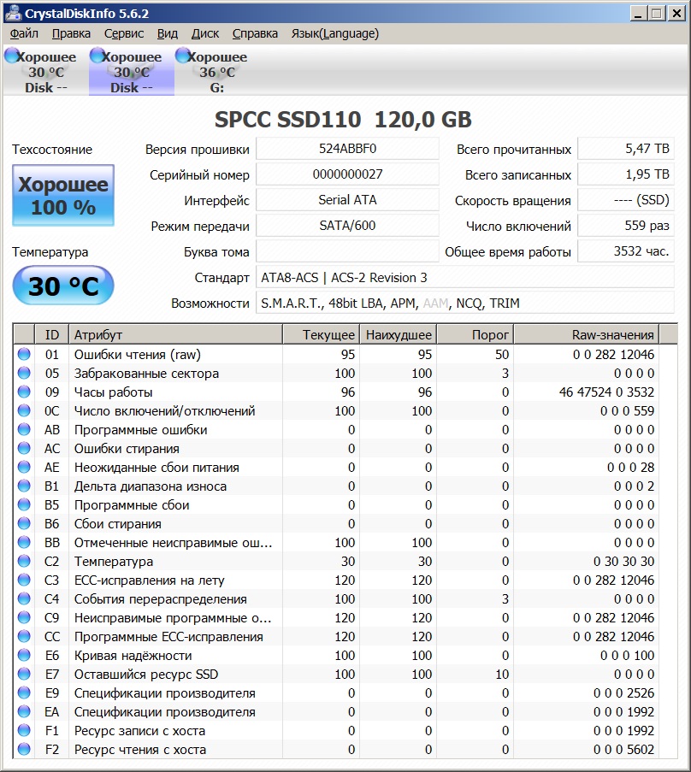Screen dimensions: 691x772
Task: Click status orb for Сбои стирания row
Action: [24, 523]
